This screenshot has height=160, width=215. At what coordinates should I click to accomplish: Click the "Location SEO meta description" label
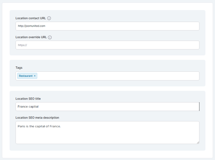[x=37, y=118]
